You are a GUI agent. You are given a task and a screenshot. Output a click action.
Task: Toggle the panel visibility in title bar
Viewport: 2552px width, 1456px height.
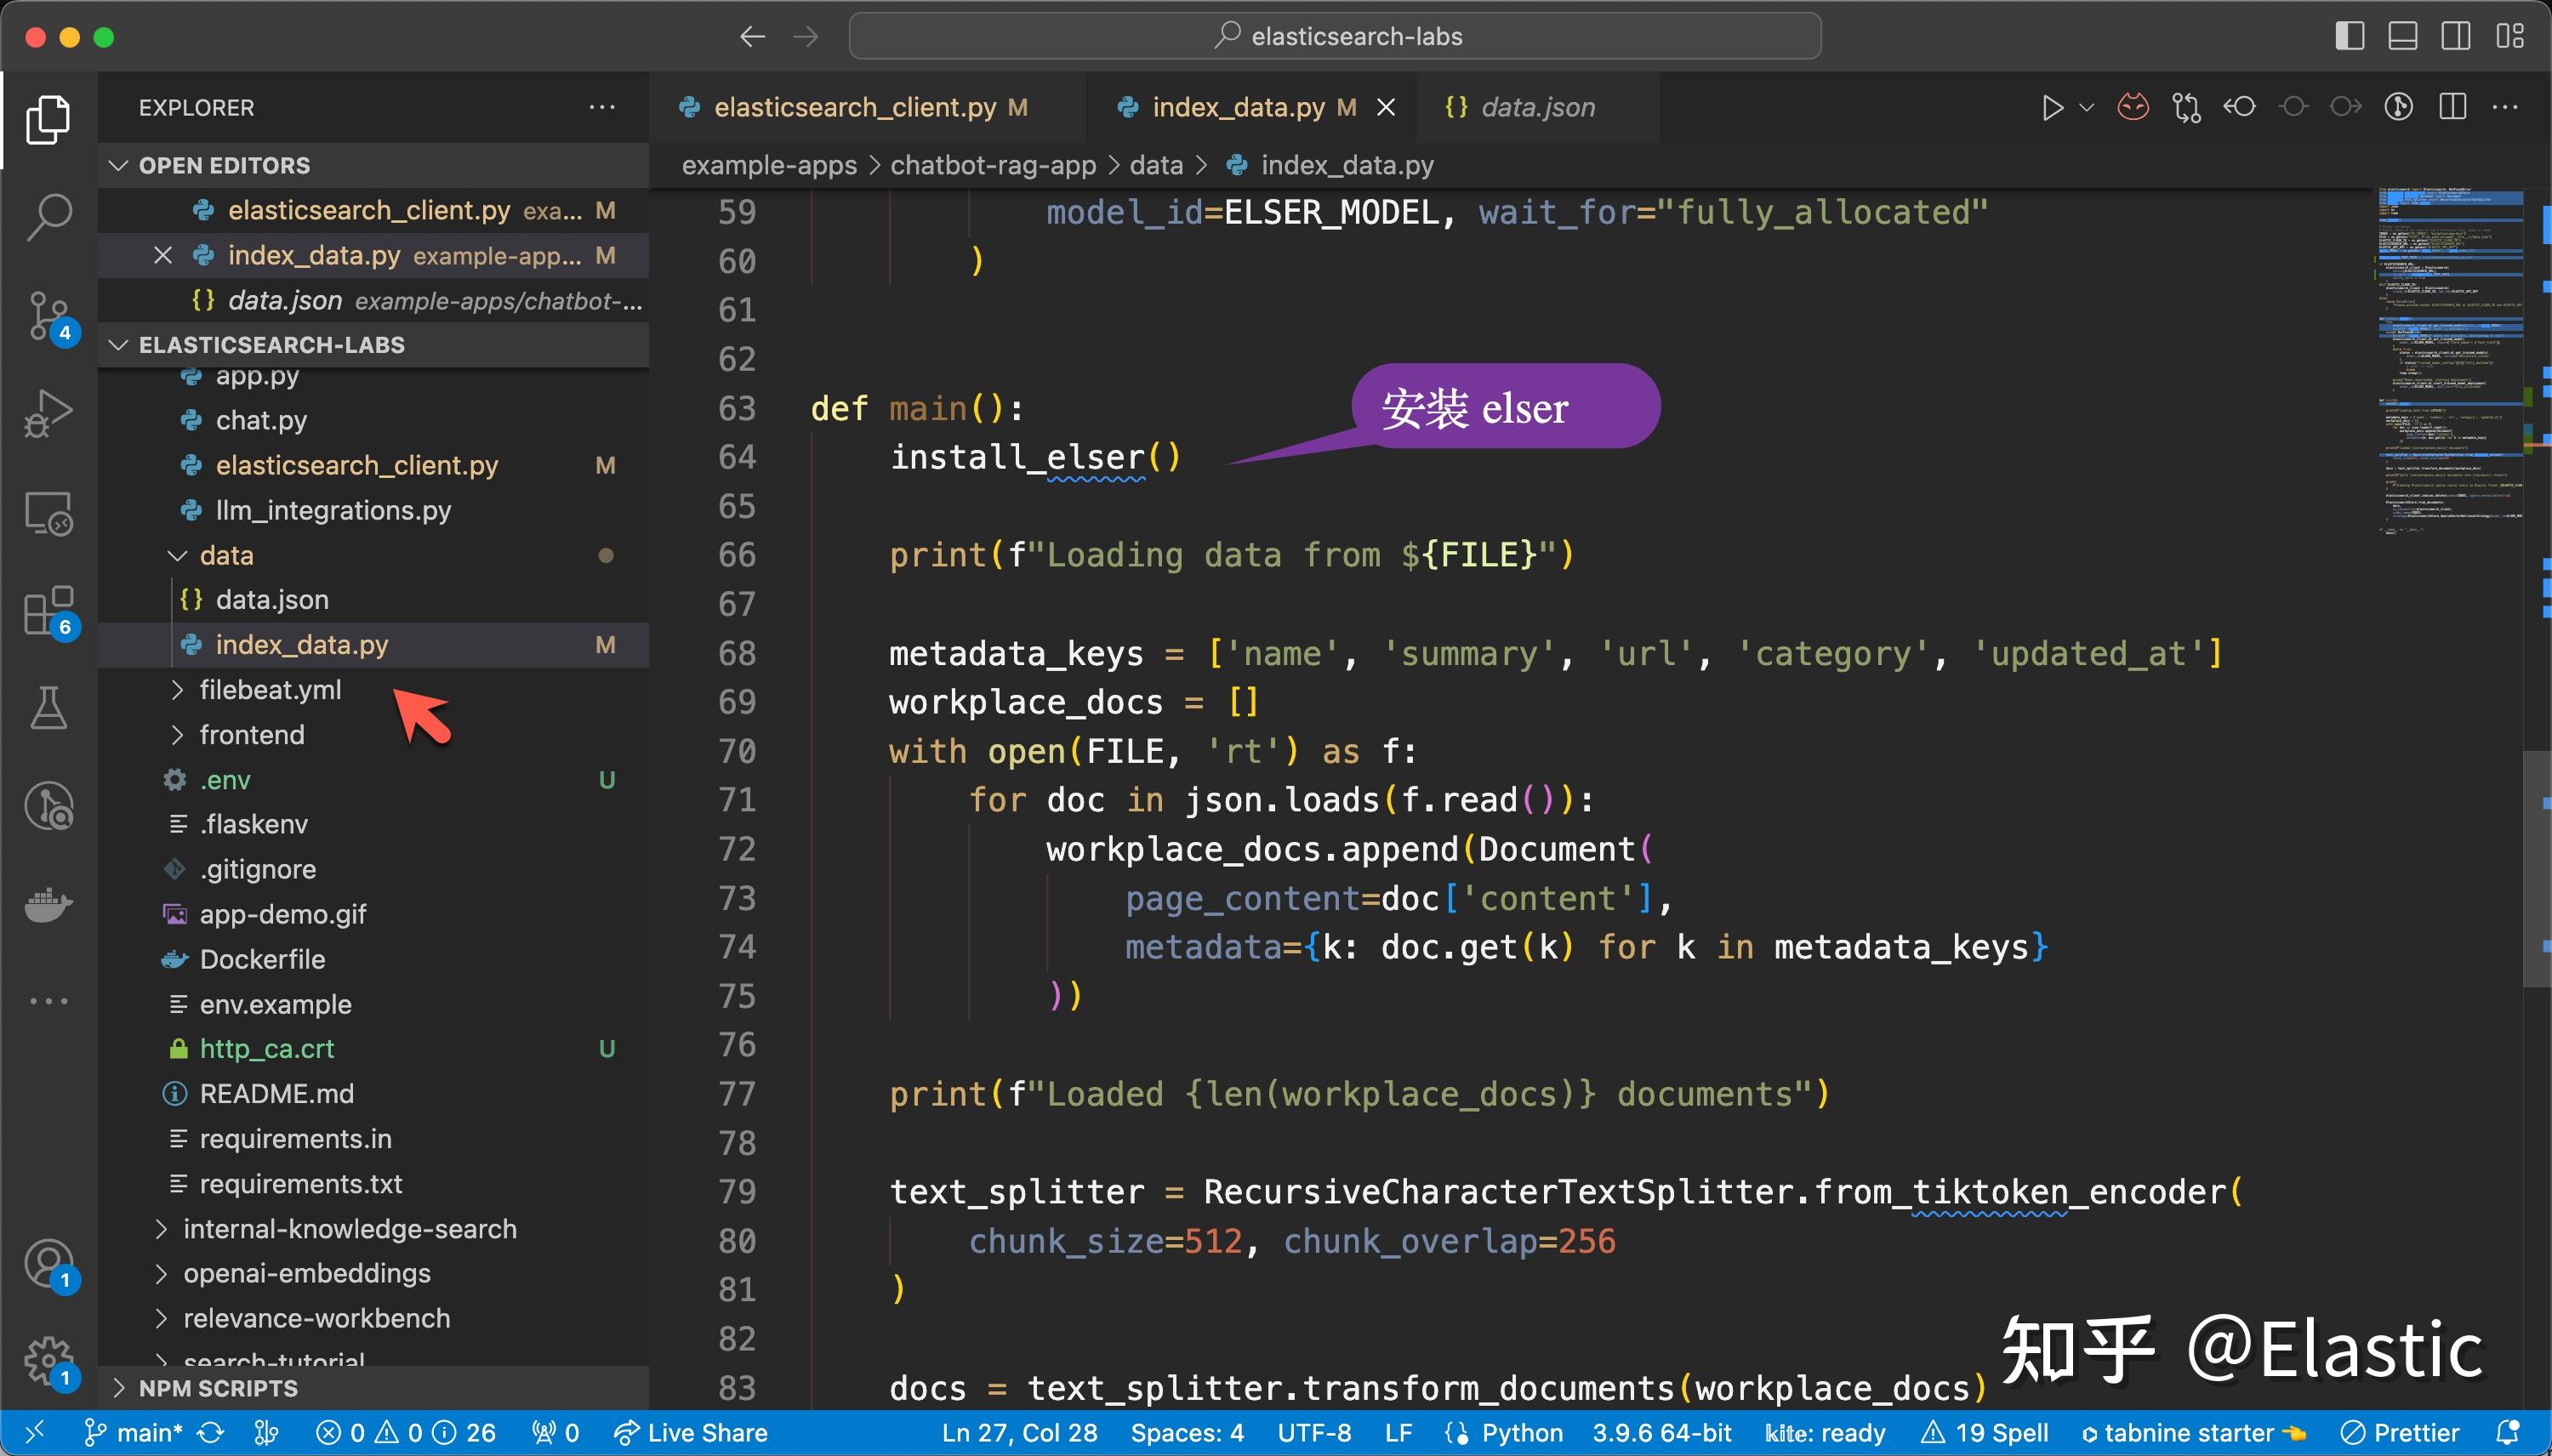click(2403, 36)
